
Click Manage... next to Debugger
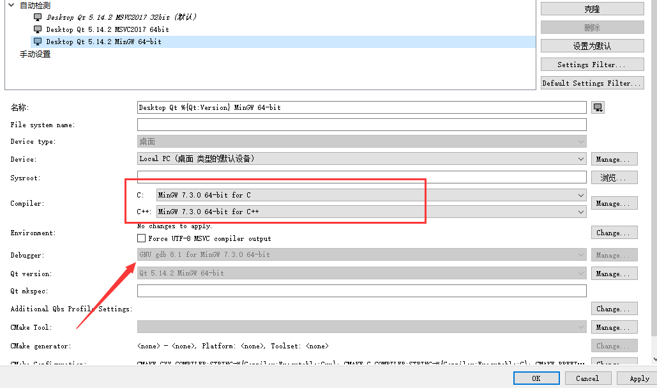[614, 255]
